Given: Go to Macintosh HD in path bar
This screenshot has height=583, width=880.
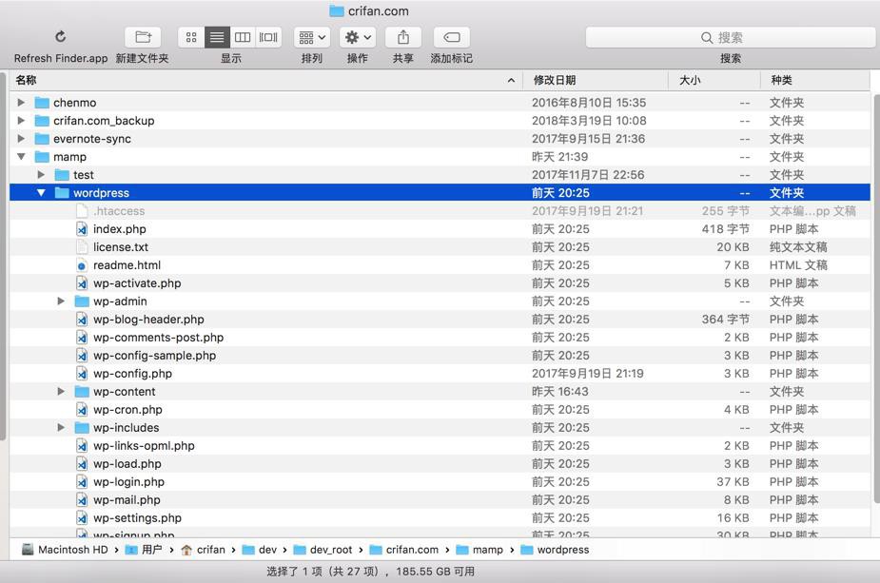Looking at the screenshot, I should coord(65,550).
